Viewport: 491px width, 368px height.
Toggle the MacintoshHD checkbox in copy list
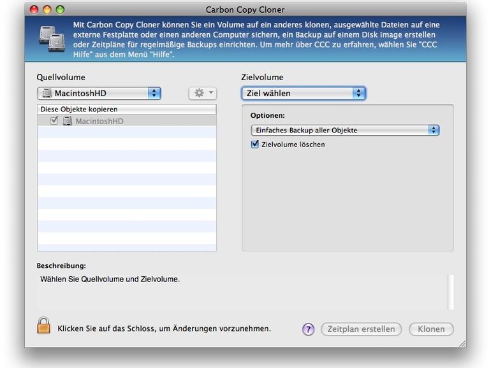(54, 120)
